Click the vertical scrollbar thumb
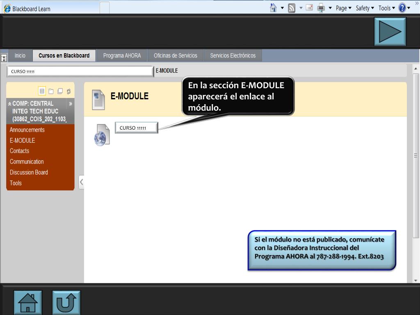Image resolution: width=420 pixels, height=315 pixels. [416, 155]
